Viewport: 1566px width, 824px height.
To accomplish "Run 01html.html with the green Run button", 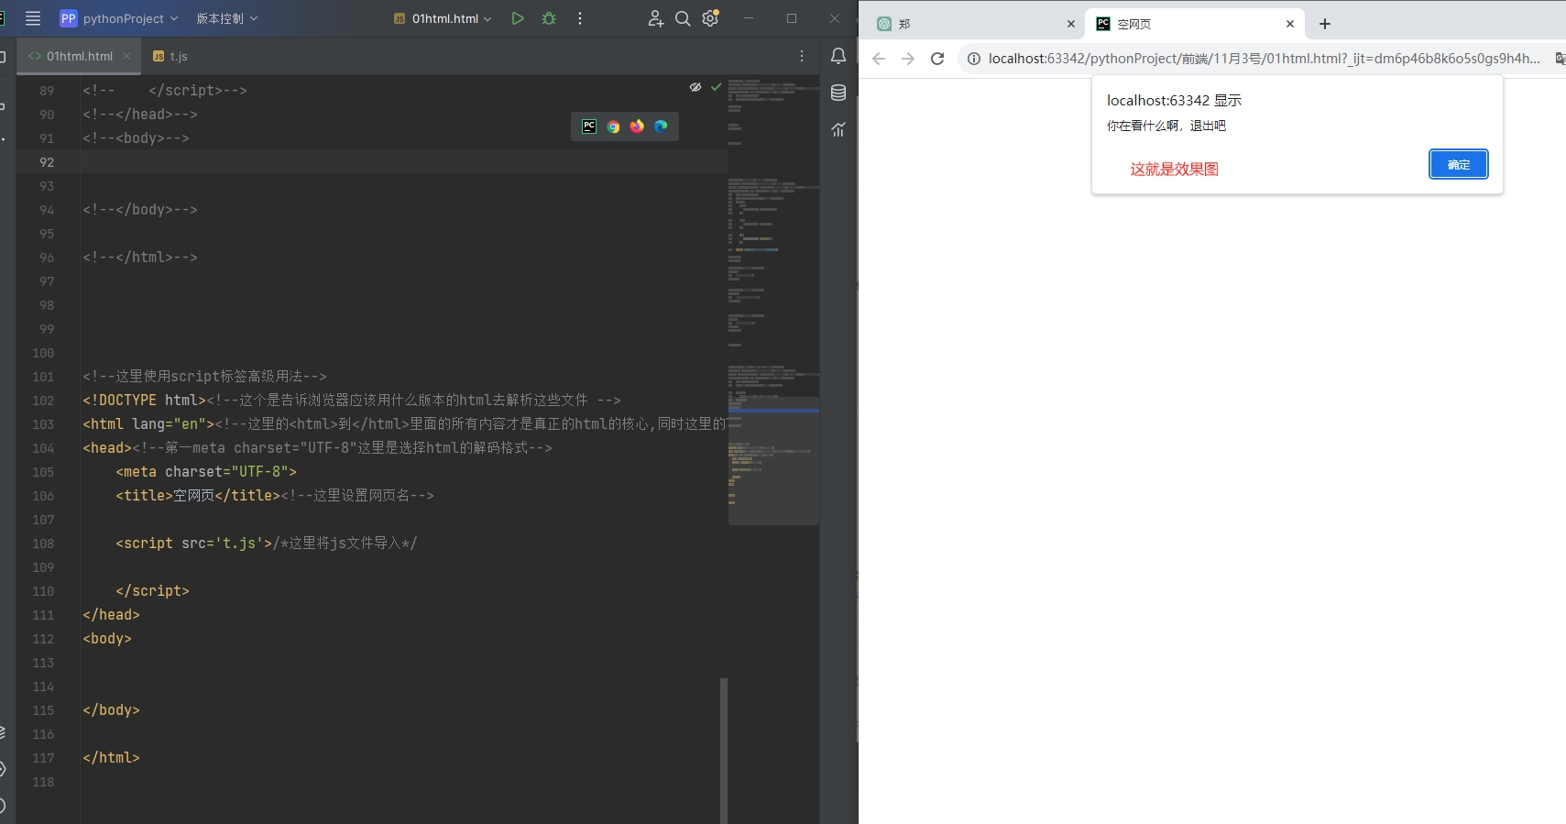I will click(x=518, y=18).
